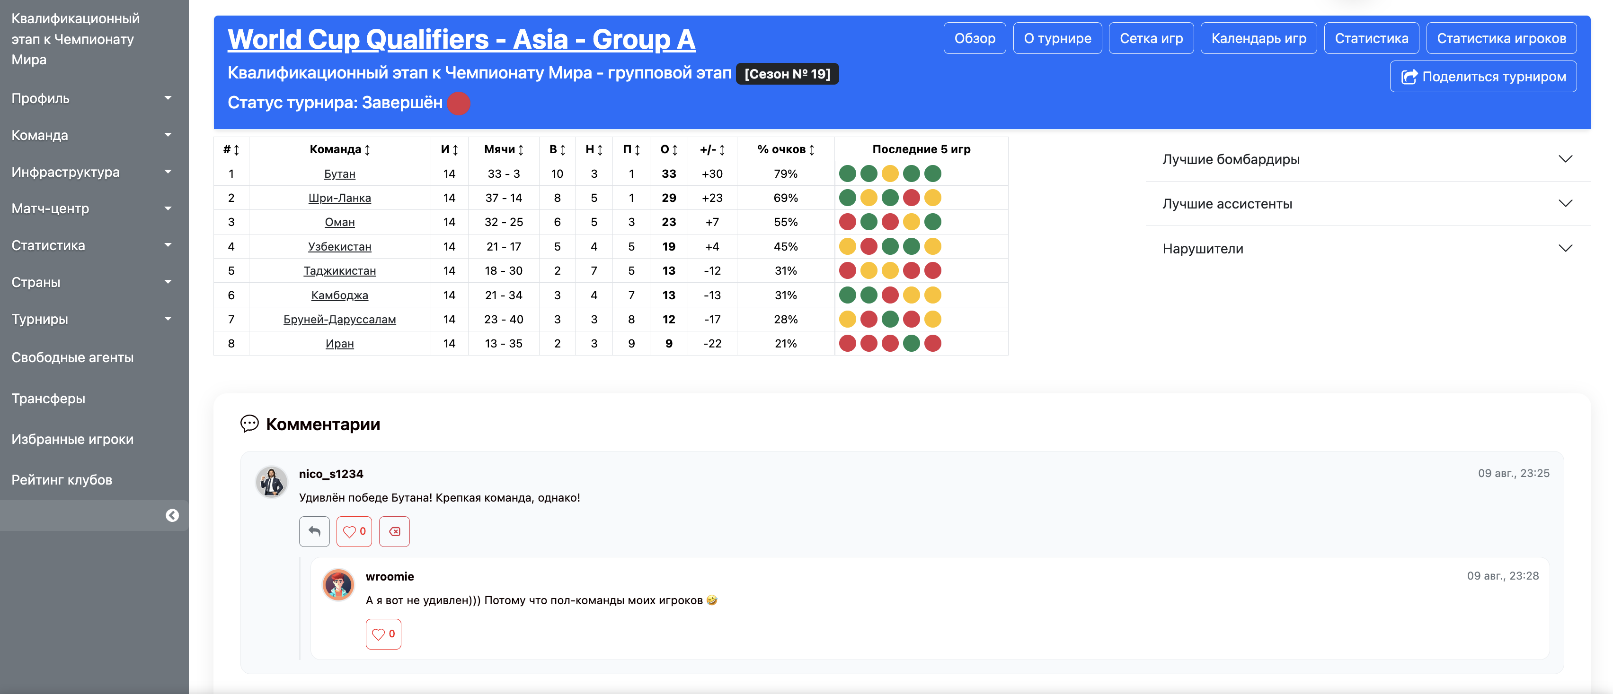Expand Турниры sidebar menu
1613x694 pixels.
click(x=94, y=319)
